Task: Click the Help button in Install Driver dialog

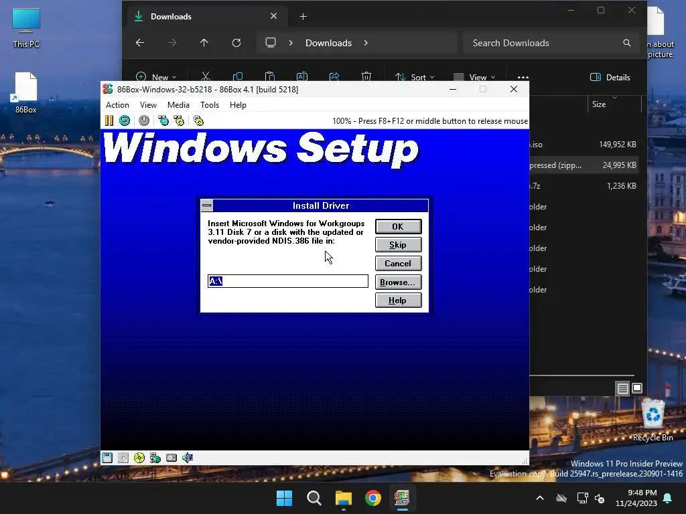Action: coord(398,301)
